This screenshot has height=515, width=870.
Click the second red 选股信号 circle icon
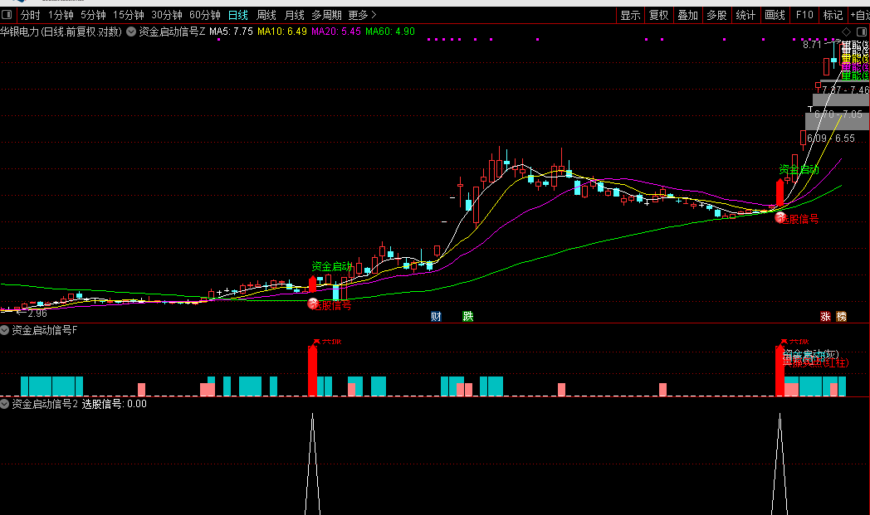tap(780, 218)
